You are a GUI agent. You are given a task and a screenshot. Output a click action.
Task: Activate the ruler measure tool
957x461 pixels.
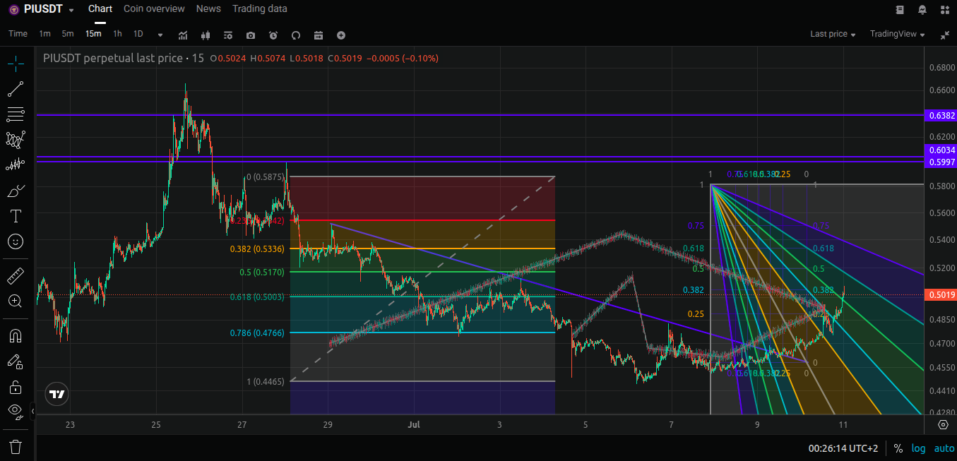(16, 275)
